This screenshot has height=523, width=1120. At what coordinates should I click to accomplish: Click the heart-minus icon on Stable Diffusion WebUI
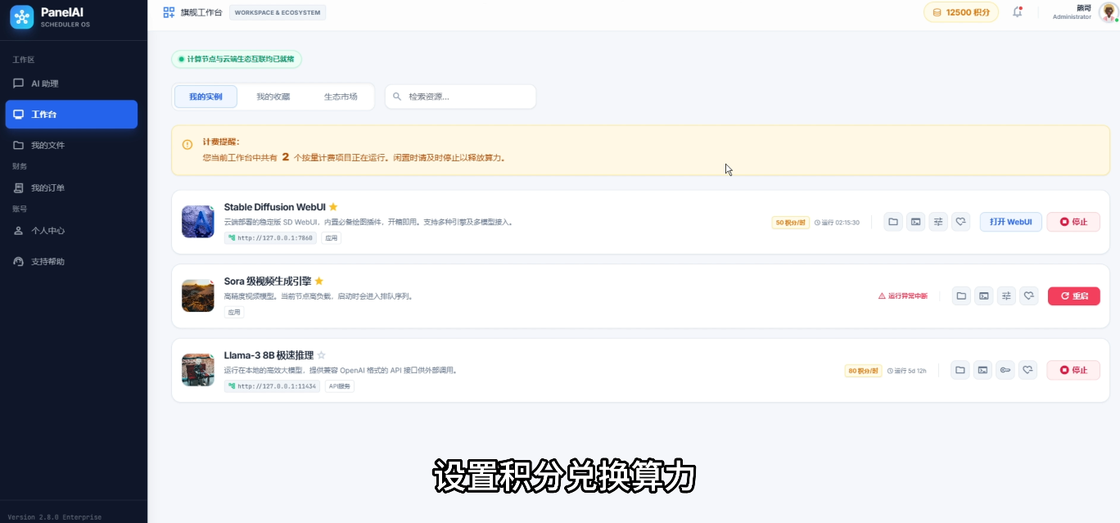[961, 222]
